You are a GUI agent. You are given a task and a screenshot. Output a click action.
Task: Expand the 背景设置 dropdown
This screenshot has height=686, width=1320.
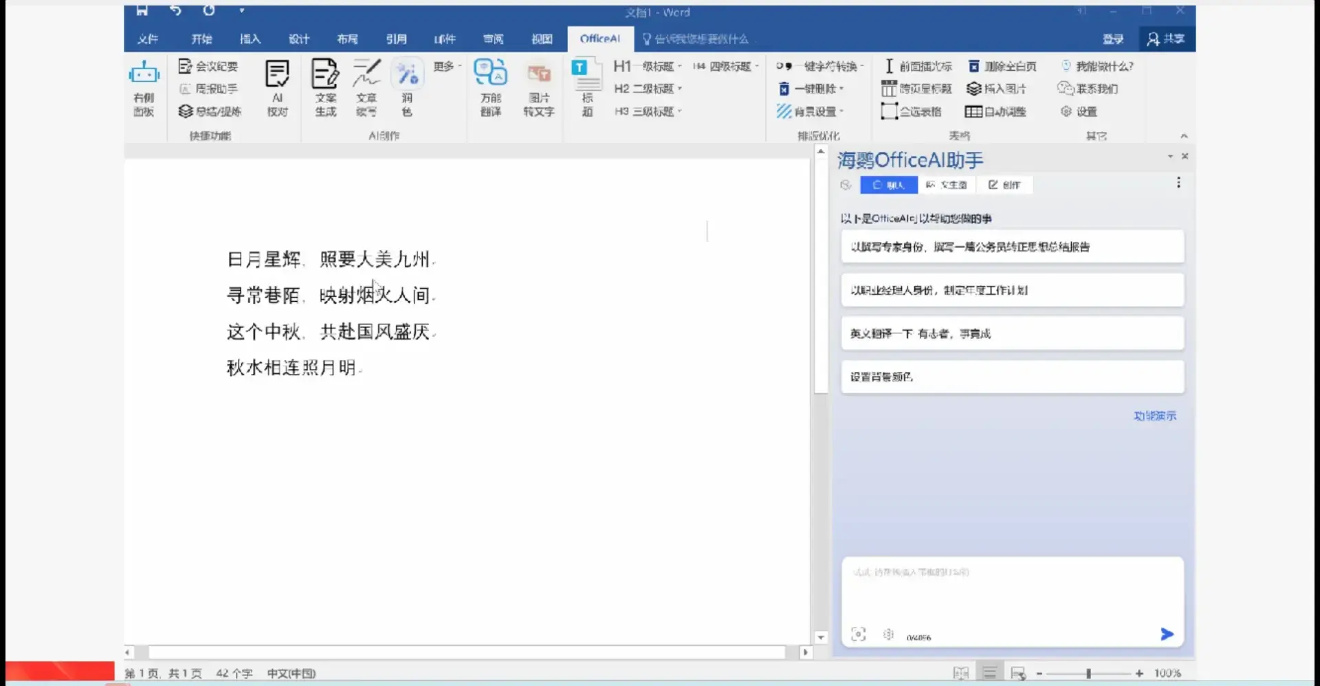click(815, 111)
